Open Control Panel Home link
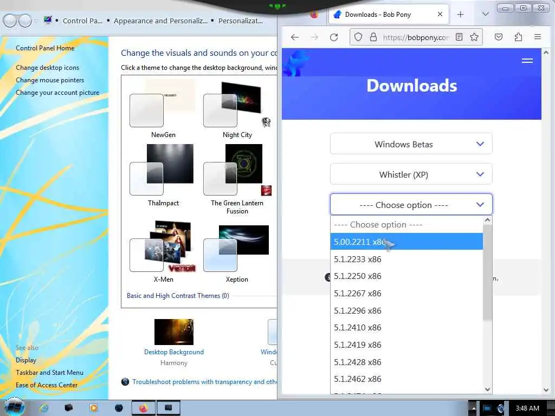The height and width of the screenshot is (416, 555). [45, 48]
